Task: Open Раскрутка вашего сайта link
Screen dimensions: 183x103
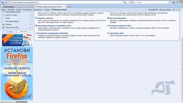Action: click(120, 26)
